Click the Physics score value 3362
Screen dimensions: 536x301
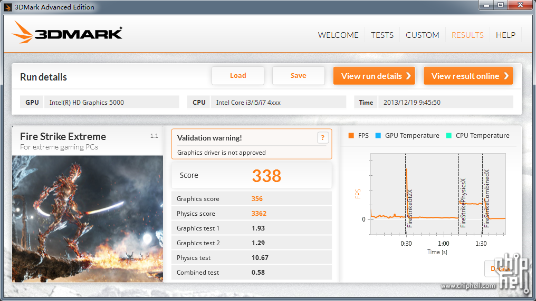259,214
